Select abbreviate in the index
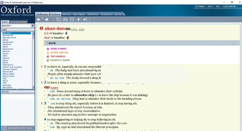The image size is (242, 131). click(x=8, y=71)
